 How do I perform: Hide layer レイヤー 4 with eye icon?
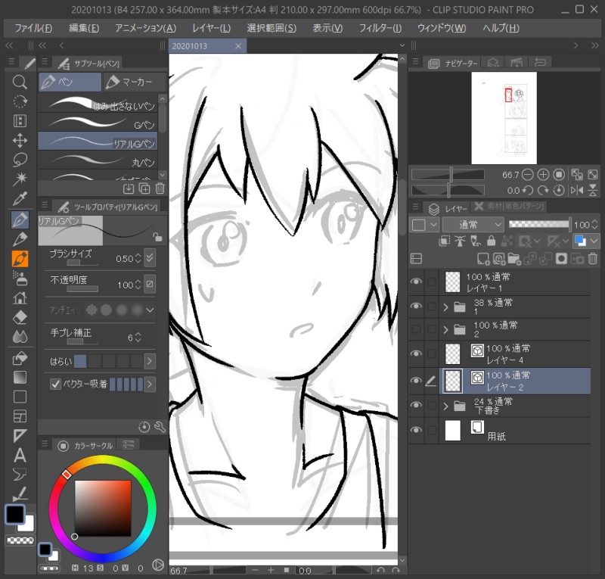(x=416, y=353)
